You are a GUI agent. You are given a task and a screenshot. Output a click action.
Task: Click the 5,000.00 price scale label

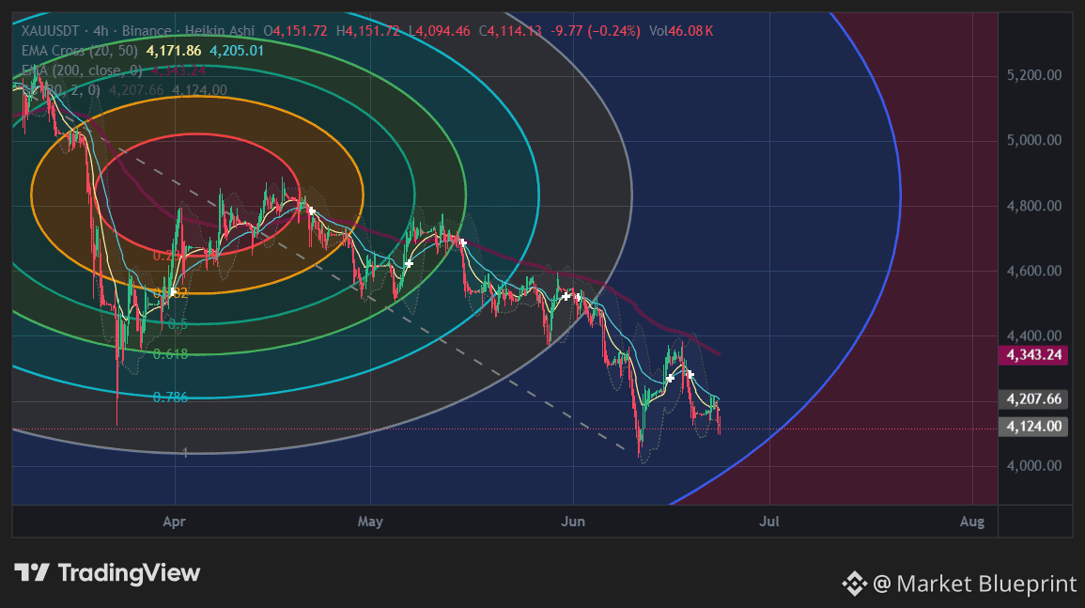pyautogui.click(x=1033, y=140)
